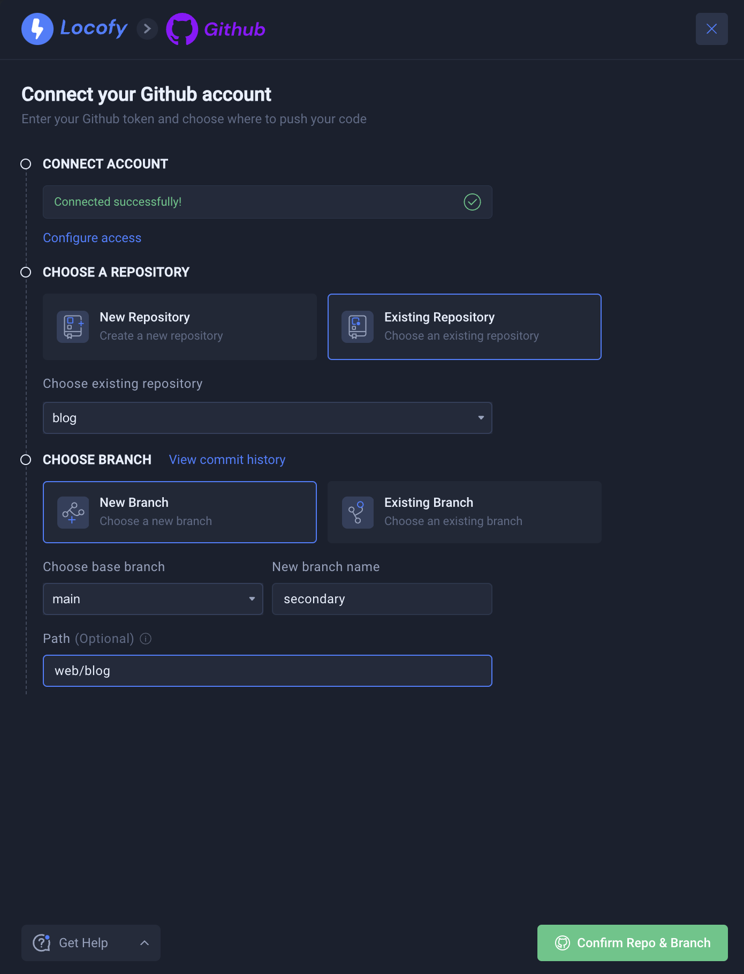Open the View commit history link
This screenshot has height=974, width=744.
(227, 460)
